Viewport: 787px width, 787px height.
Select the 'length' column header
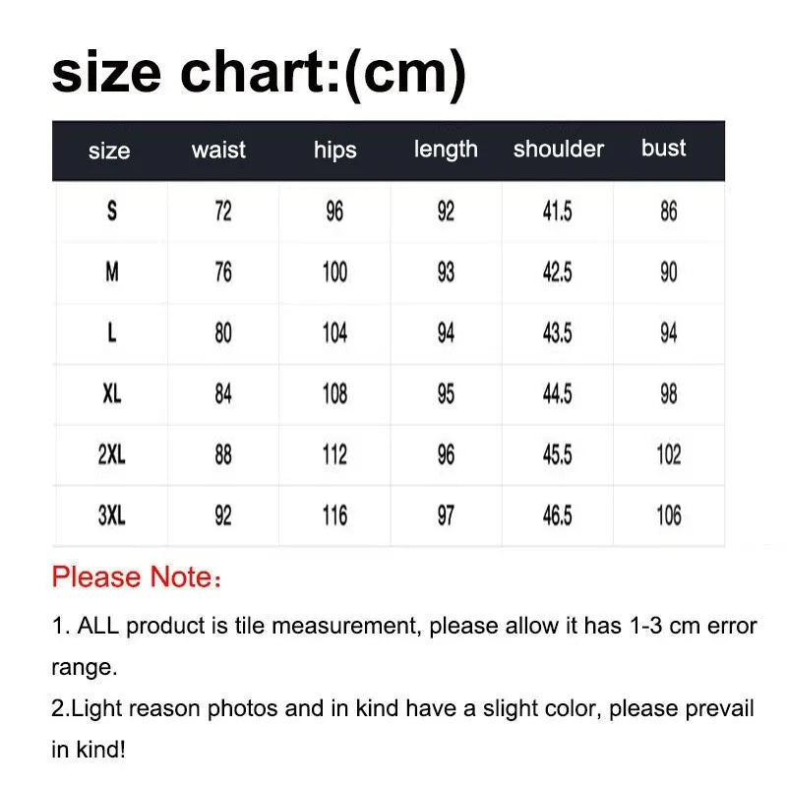pos(446,150)
